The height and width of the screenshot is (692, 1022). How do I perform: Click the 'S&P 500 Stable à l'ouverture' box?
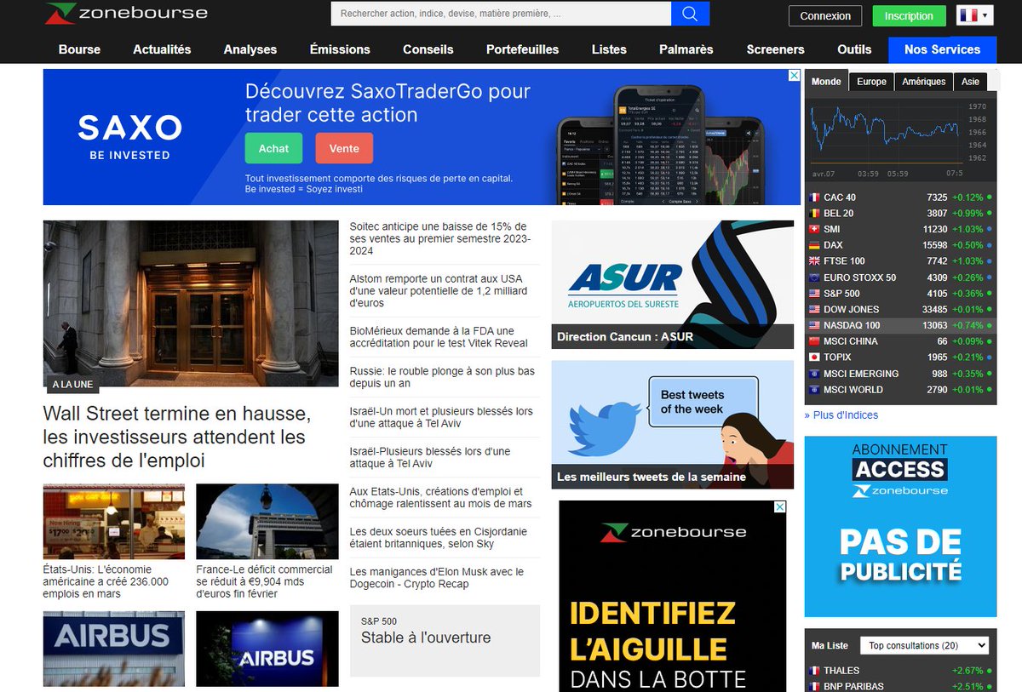point(445,640)
